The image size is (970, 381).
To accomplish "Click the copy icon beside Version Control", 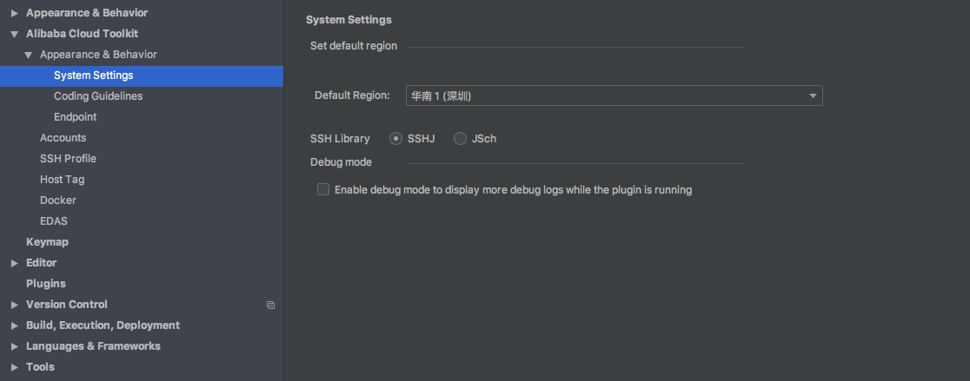I will (x=270, y=305).
